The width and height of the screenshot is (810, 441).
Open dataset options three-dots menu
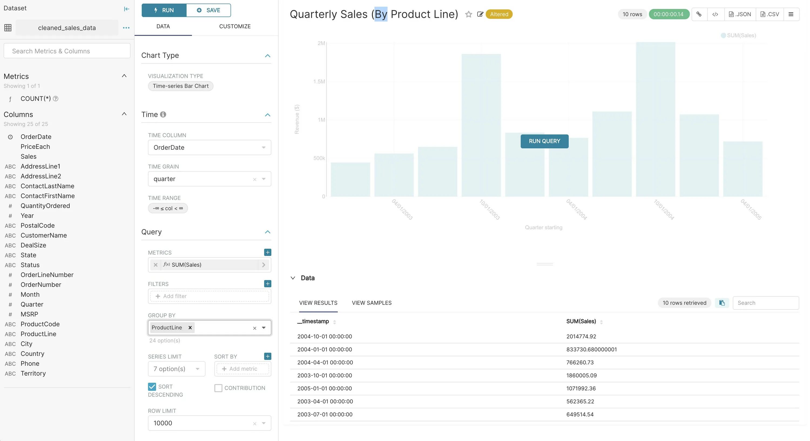click(126, 28)
